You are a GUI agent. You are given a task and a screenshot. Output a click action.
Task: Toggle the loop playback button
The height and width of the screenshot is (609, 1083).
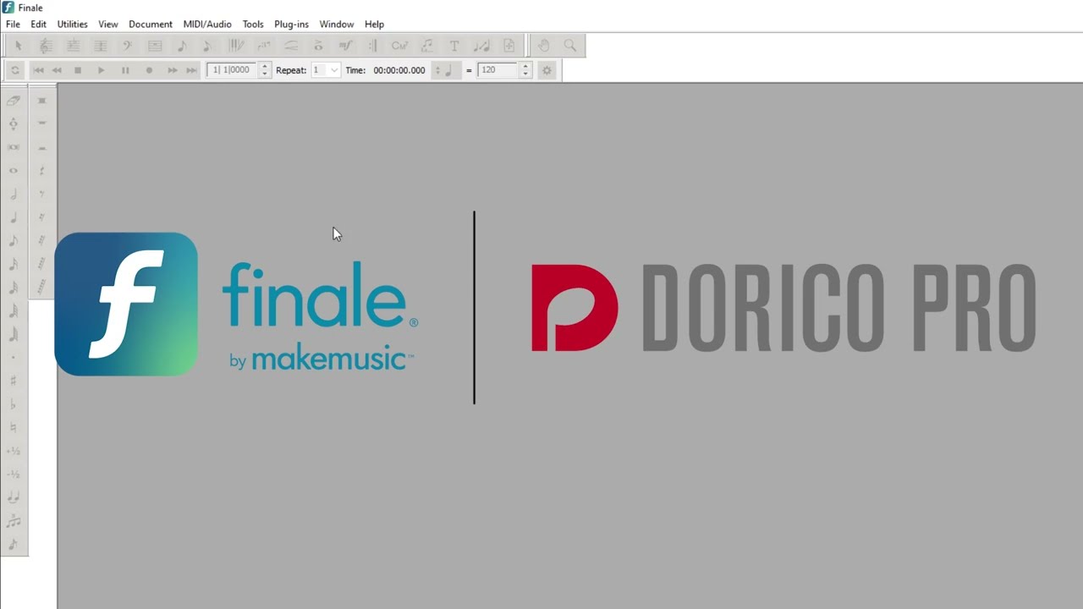pyautogui.click(x=15, y=70)
